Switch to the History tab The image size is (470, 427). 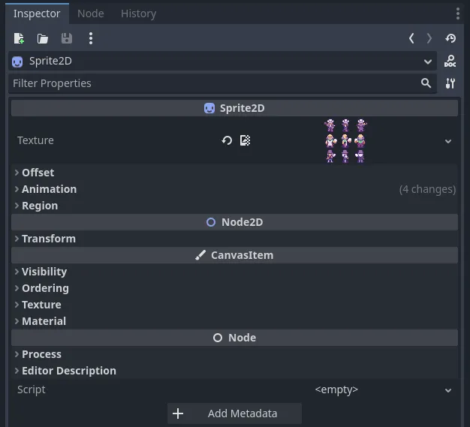(138, 14)
